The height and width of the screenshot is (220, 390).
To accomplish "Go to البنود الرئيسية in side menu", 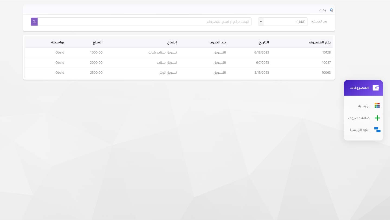I will tap(360, 130).
